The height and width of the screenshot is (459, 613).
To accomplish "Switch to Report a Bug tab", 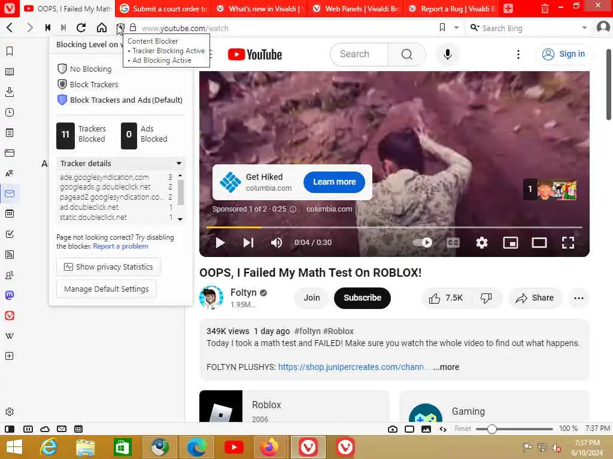I will [451, 8].
